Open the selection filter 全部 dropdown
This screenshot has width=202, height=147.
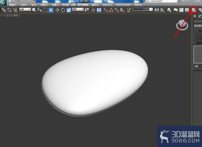click(25, 9)
